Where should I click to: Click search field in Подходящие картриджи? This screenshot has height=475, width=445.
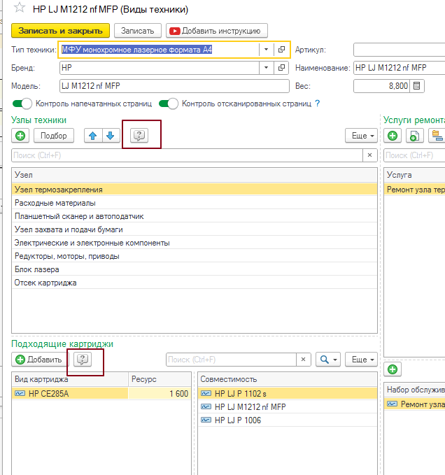point(231,360)
